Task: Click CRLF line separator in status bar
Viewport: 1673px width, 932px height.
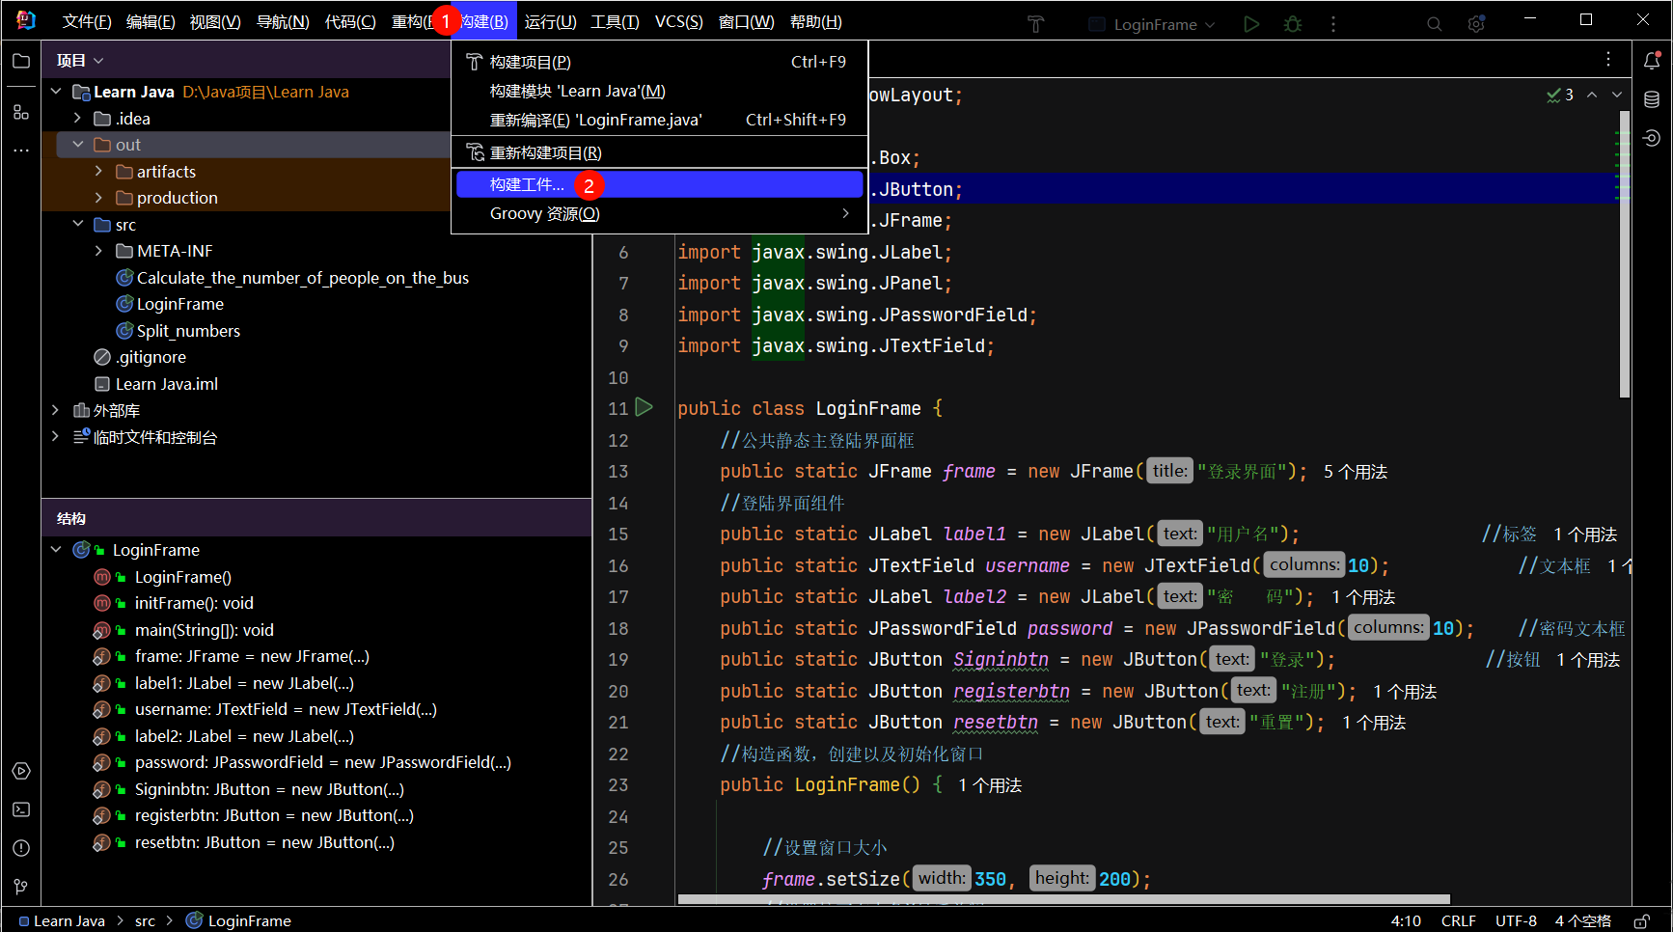Action: coord(1458,920)
